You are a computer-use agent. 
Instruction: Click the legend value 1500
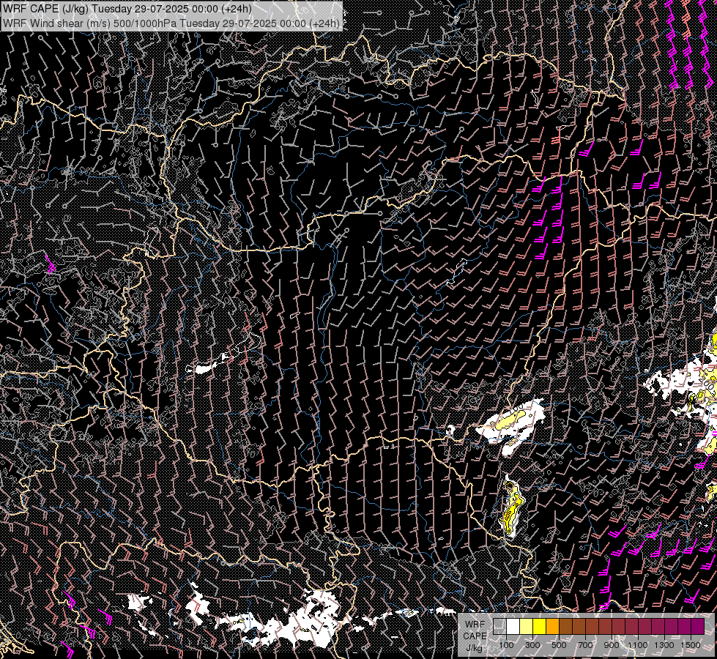tap(691, 645)
